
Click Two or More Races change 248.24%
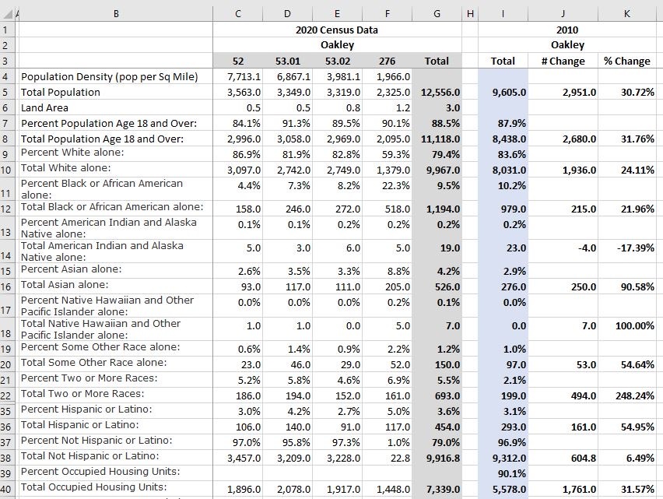[627, 395]
